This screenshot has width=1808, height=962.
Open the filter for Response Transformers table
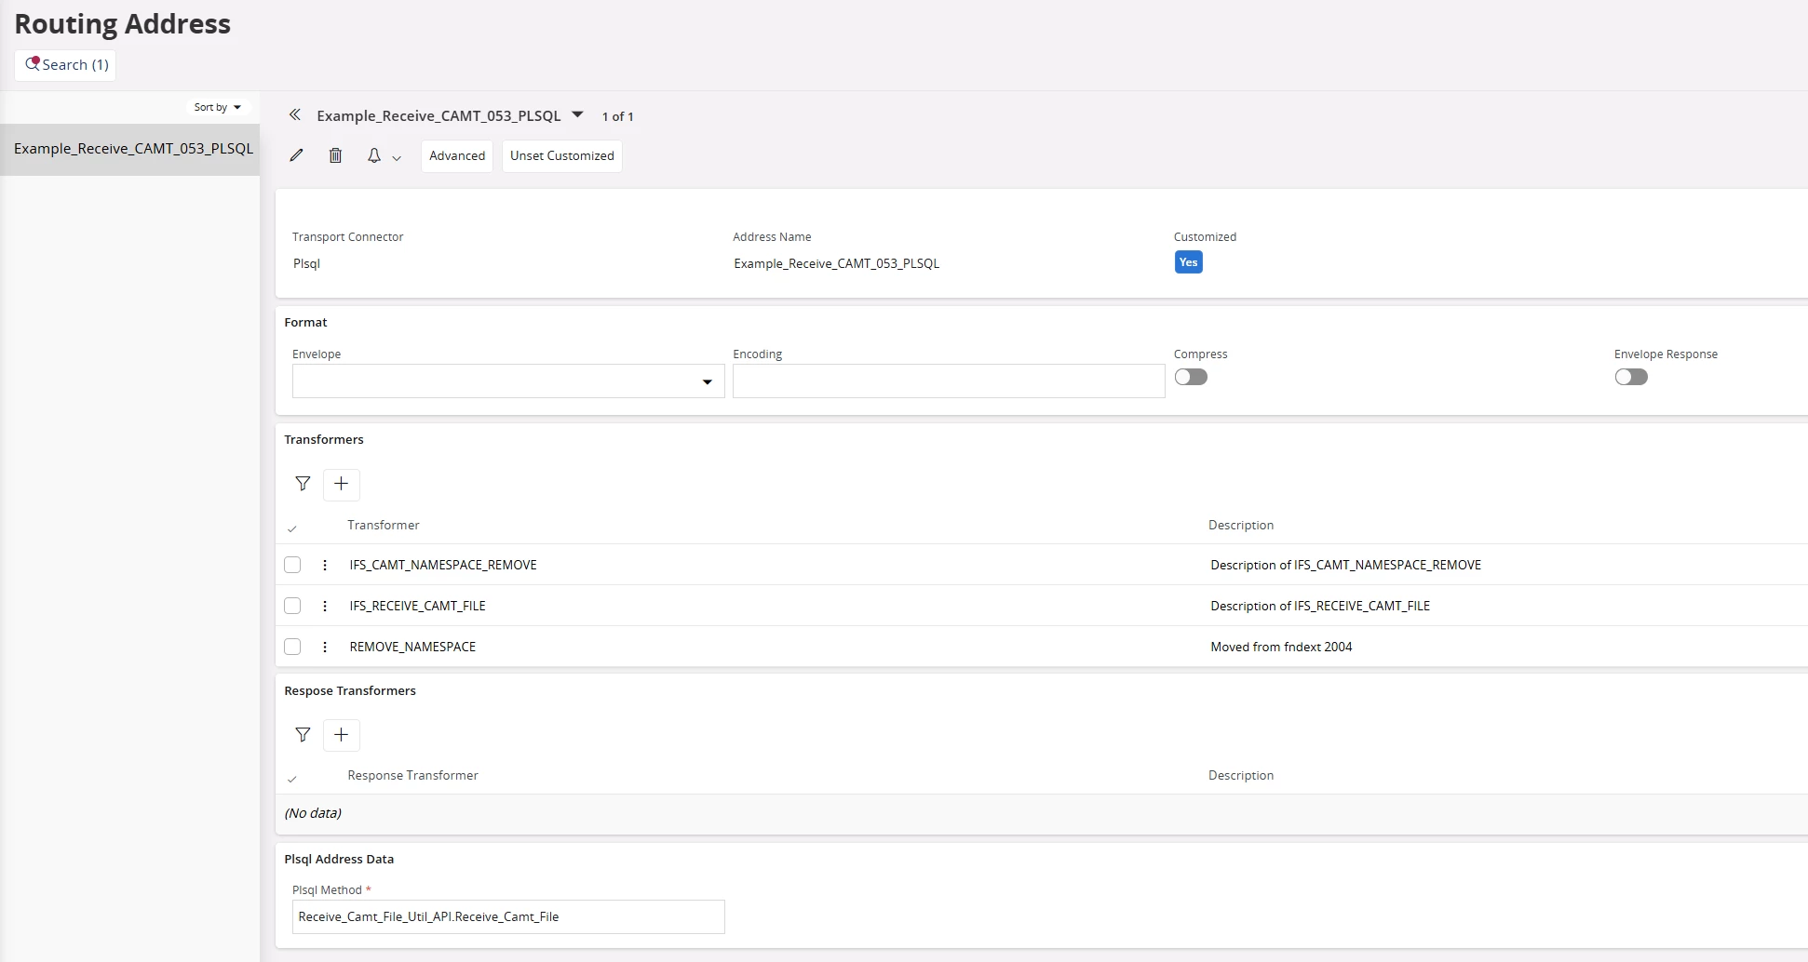tap(303, 735)
